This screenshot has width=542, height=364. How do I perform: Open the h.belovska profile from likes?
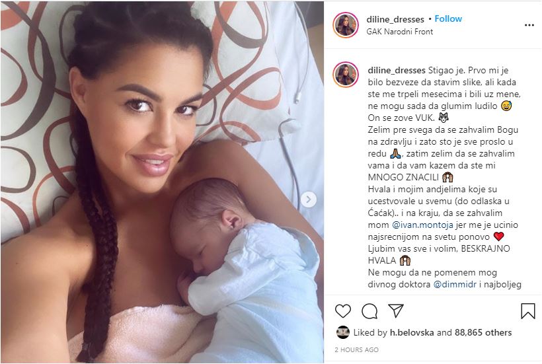click(x=412, y=332)
